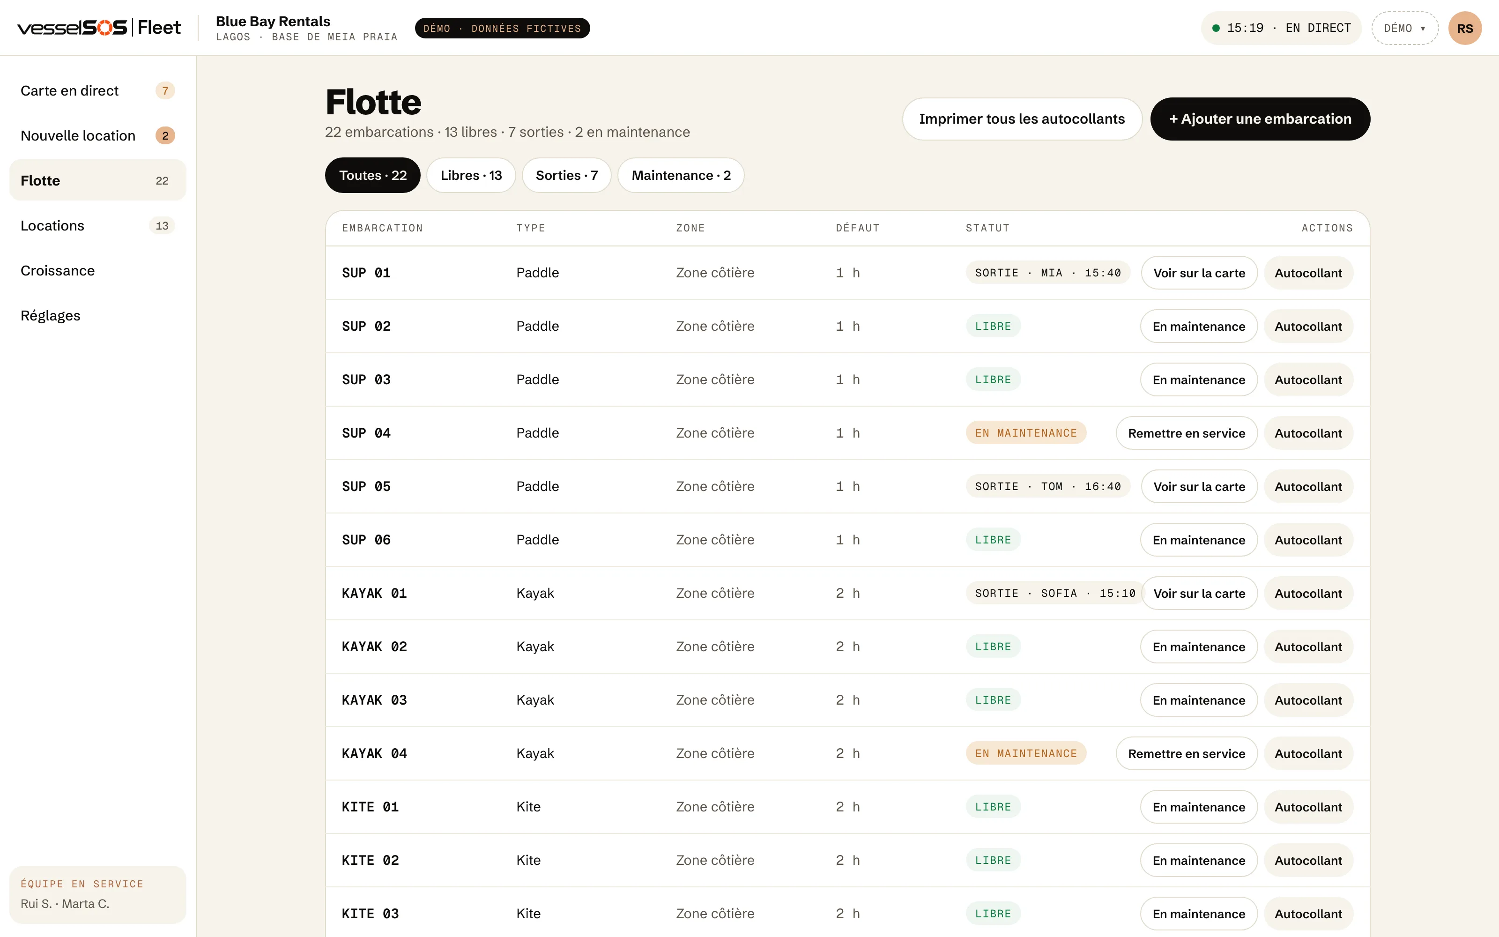Print Autocollant for SUP 01

pos(1308,273)
